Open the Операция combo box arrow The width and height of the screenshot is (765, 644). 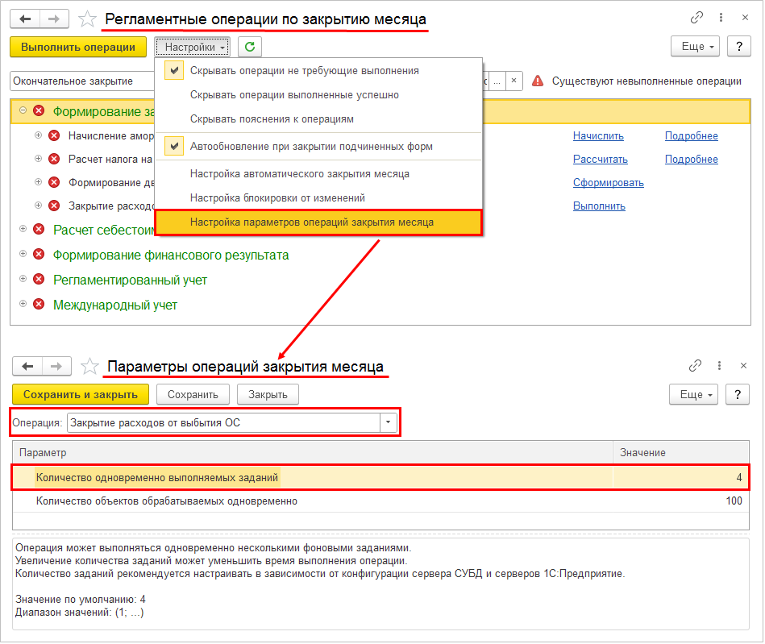pyautogui.click(x=389, y=422)
